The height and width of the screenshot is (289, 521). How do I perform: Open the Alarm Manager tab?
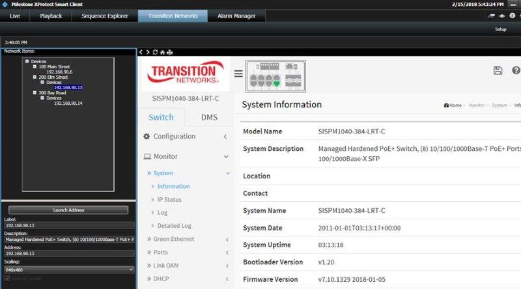(236, 16)
